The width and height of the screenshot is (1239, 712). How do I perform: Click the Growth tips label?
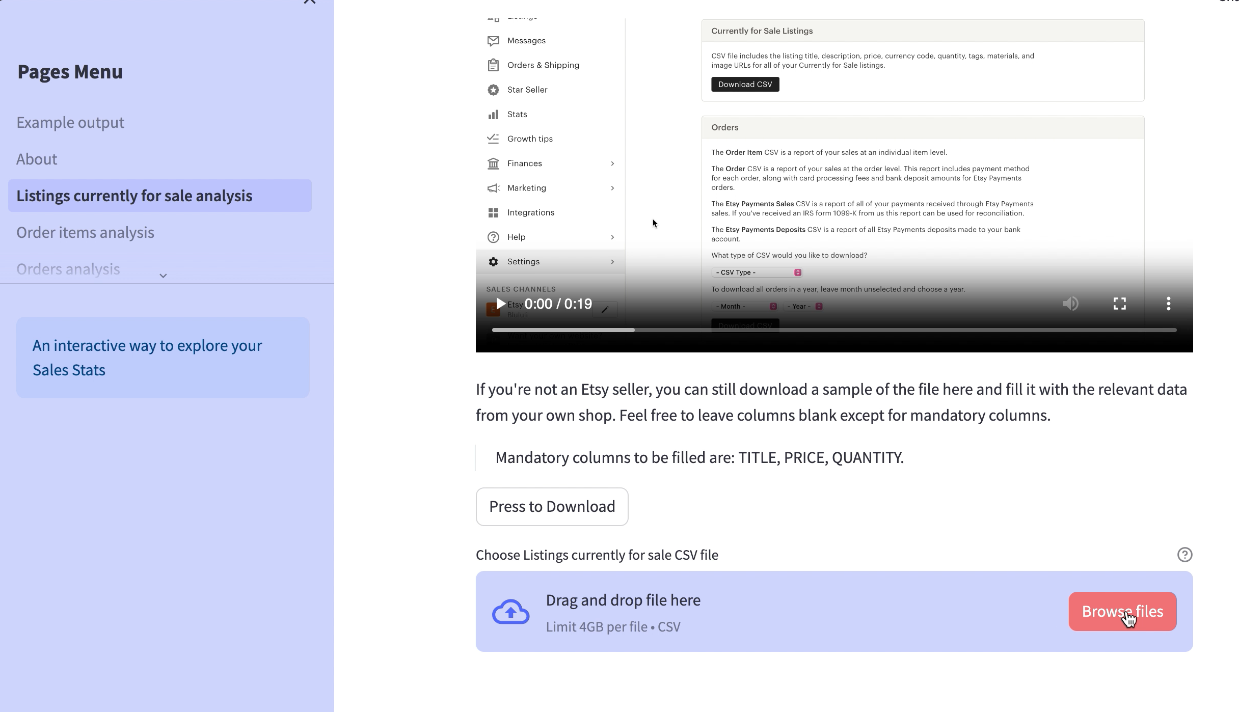[530, 139]
